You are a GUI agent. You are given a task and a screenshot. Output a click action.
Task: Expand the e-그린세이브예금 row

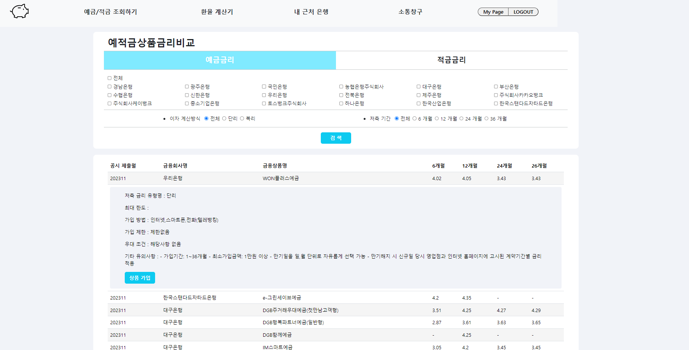[x=336, y=298]
